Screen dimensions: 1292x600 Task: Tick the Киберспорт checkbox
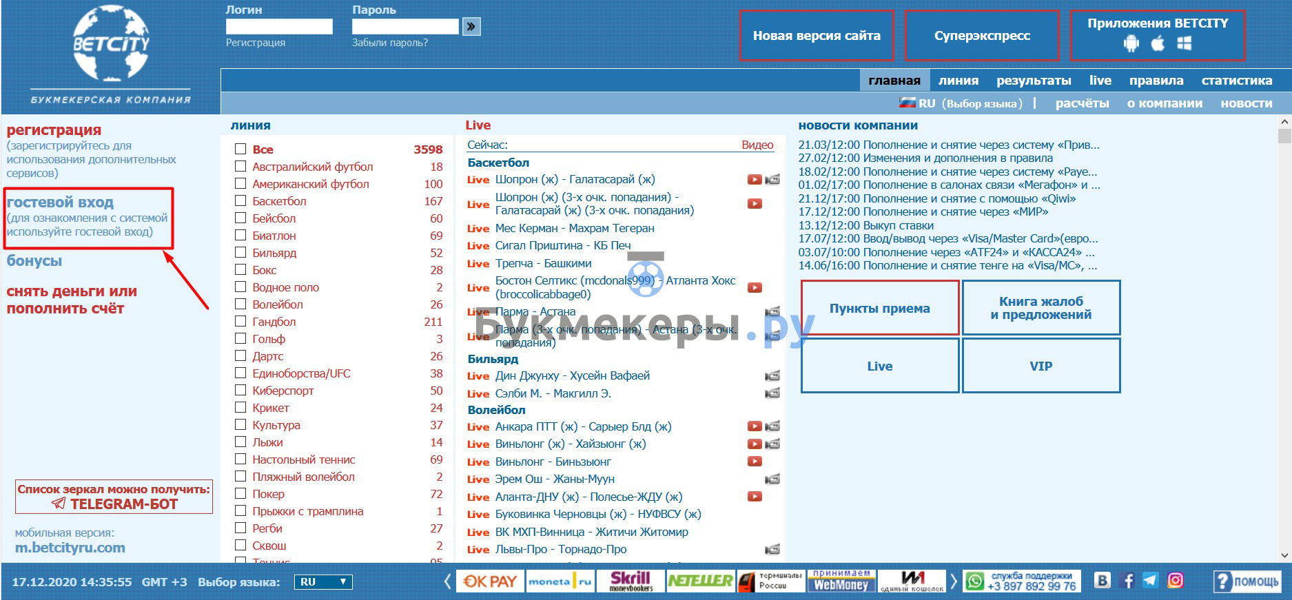click(x=240, y=391)
